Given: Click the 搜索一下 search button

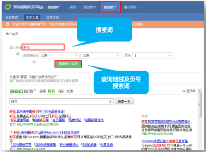Looking at the screenshot, I should tap(124, 101).
